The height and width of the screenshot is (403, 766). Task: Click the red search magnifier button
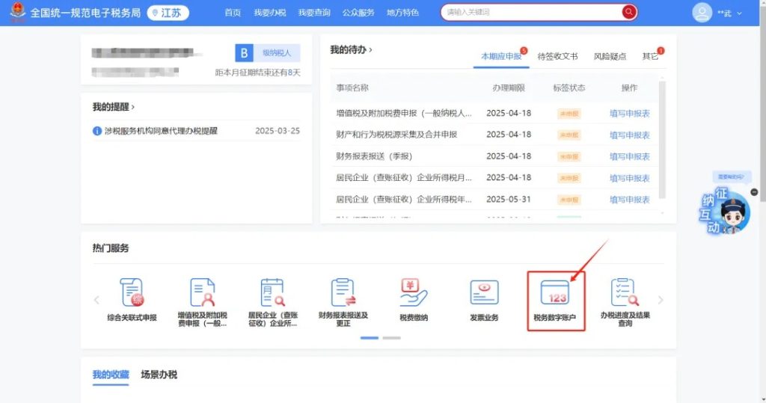(x=628, y=12)
